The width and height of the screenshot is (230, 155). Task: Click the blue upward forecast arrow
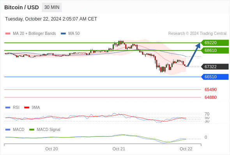coord(194,55)
